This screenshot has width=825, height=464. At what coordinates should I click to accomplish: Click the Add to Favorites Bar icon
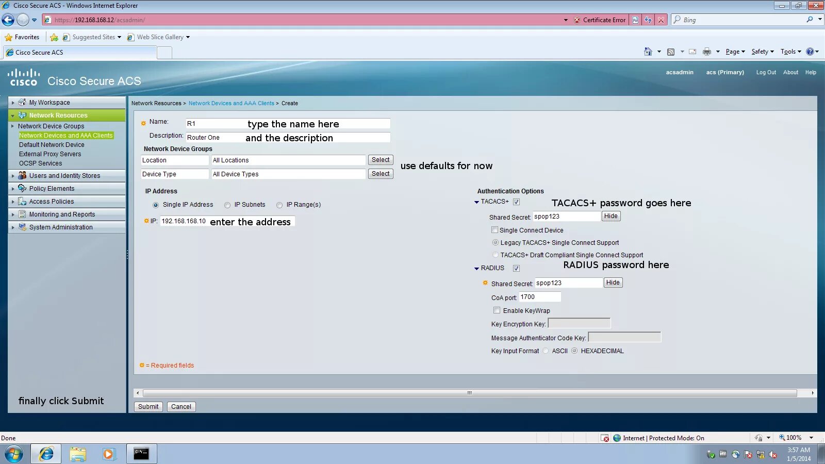[x=54, y=37]
